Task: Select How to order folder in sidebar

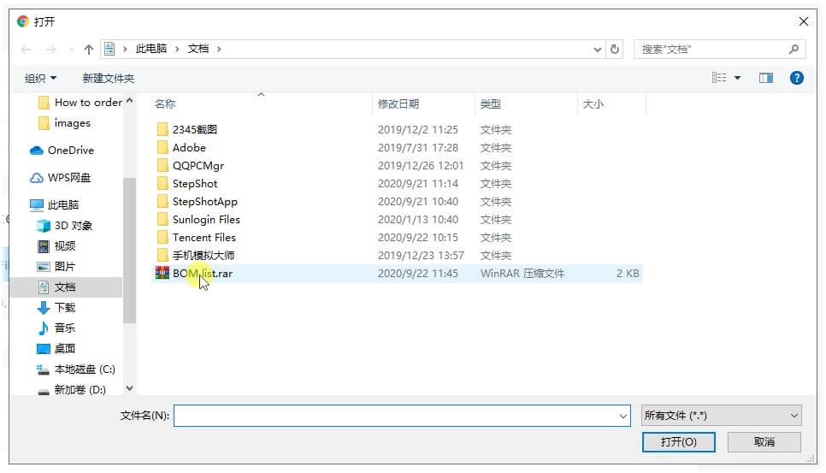Action: pyautogui.click(x=80, y=102)
